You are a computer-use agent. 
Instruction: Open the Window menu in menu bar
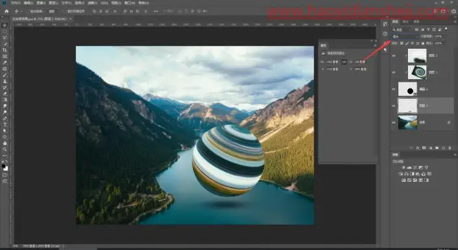tap(130, 3)
